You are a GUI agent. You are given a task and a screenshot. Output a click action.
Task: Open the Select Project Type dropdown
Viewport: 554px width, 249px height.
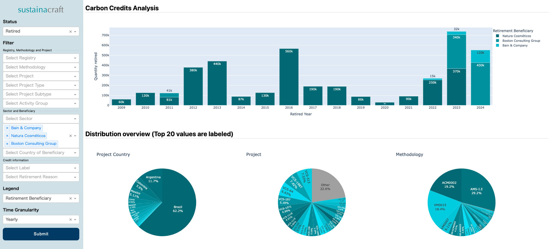(x=41, y=85)
